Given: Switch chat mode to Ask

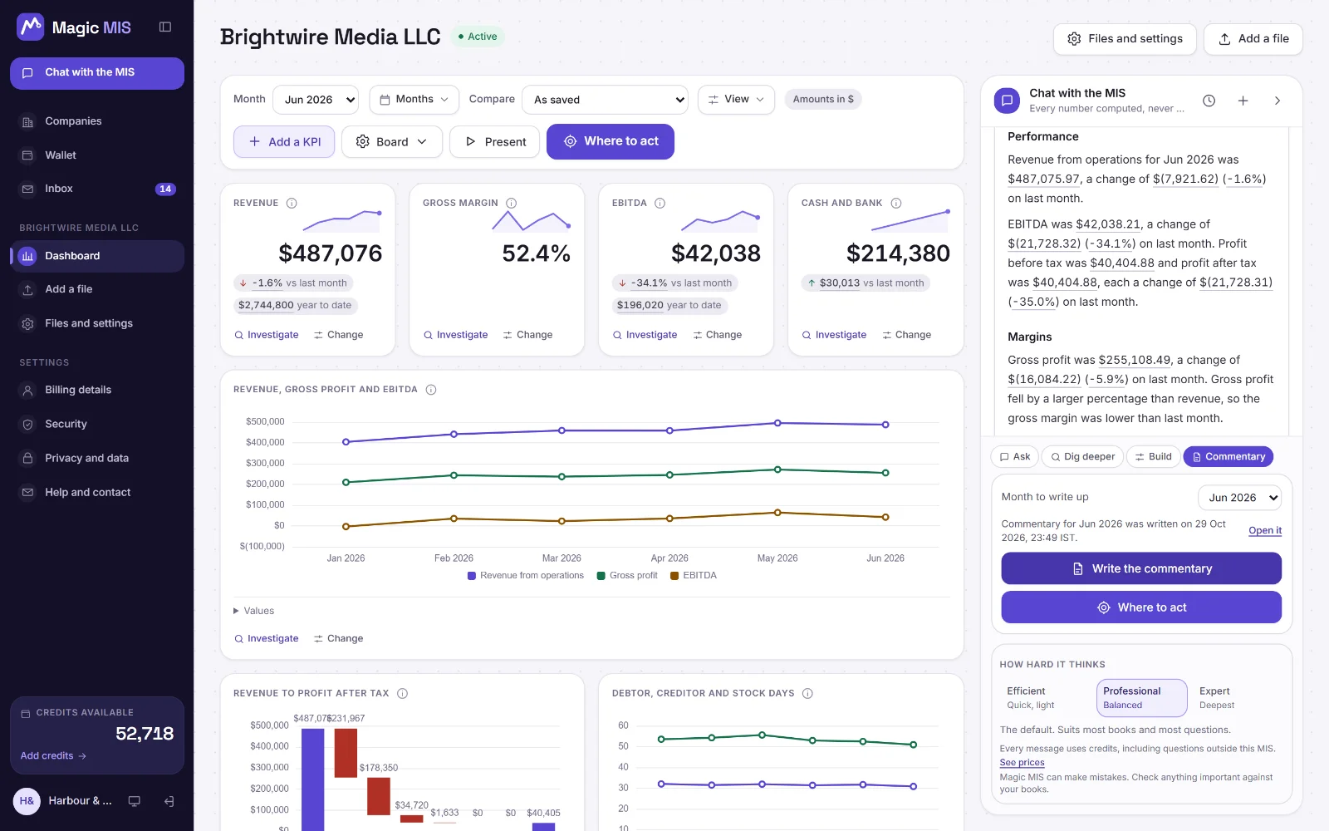Looking at the screenshot, I should pos(1015,456).
